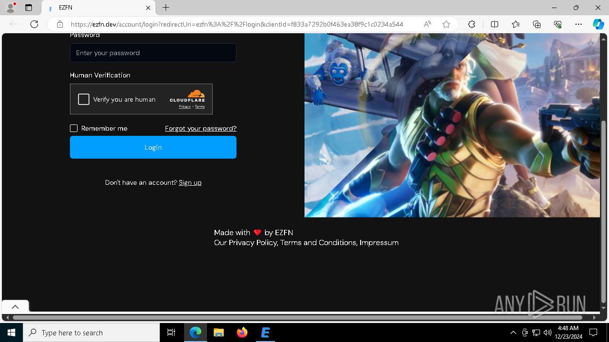Open Copilot sidebar icon
609x342 pixels.
pos(598,24)
